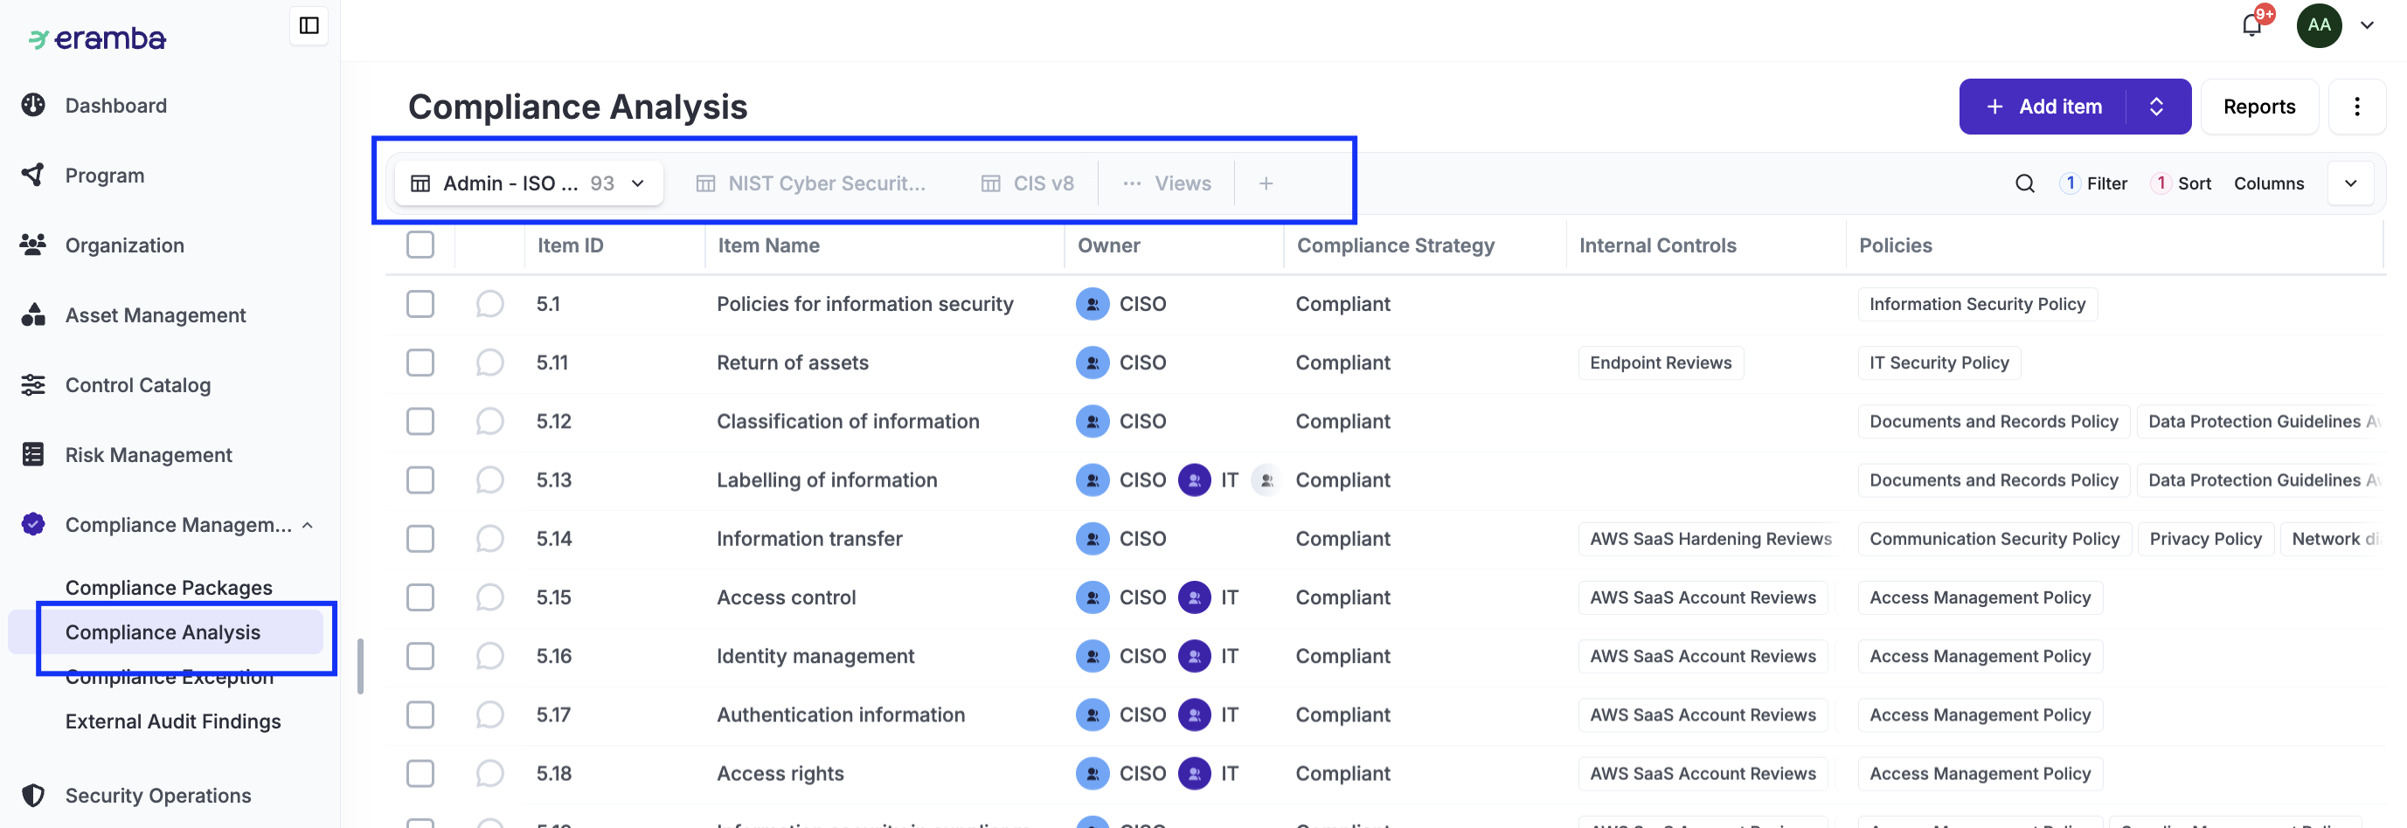Viewport: 2407px width, 828px height.
Task: Switch to the CIS v8 tab
Action: point(1028,184)
